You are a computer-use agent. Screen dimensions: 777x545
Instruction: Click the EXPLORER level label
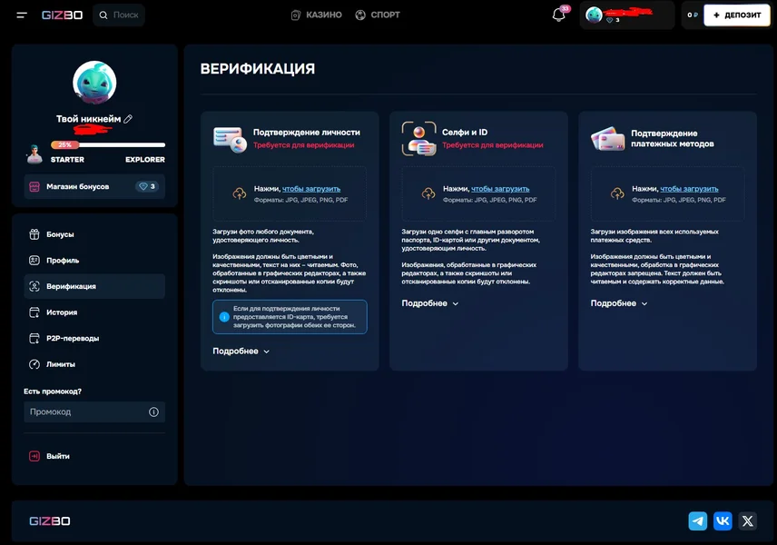[x=145, y=160]
